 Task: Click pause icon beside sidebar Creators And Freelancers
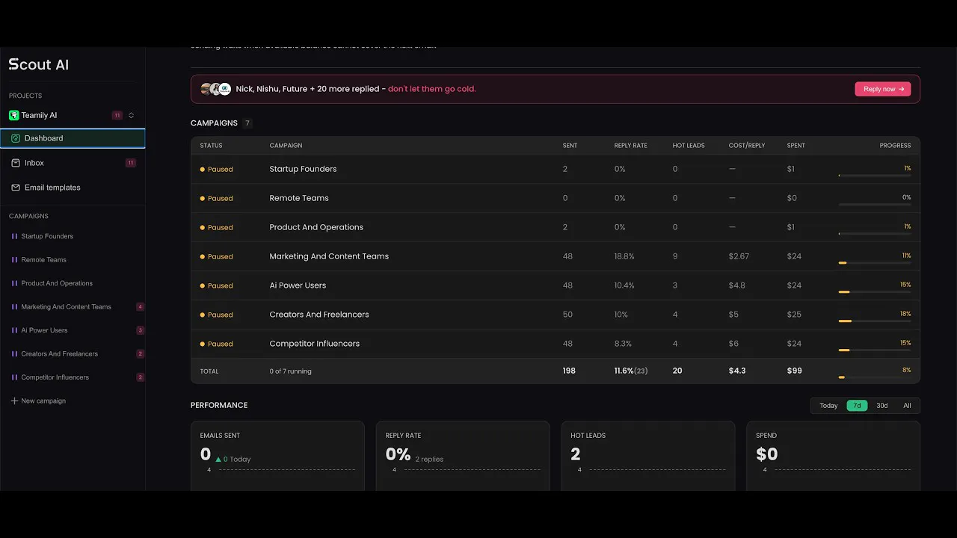14,354
